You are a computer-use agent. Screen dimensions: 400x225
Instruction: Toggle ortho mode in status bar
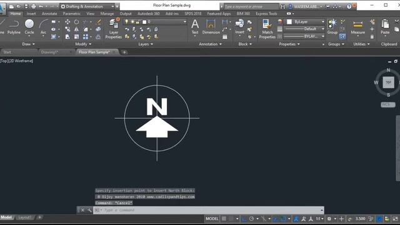click(244, 219)
